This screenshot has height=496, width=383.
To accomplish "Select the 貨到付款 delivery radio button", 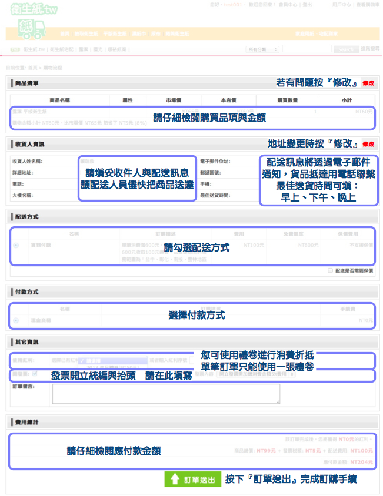I will coord(16,245).
